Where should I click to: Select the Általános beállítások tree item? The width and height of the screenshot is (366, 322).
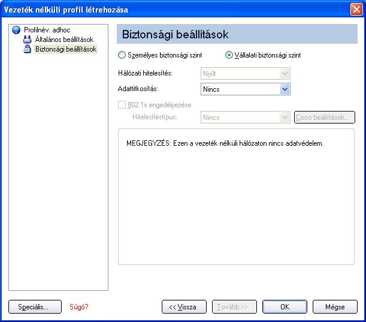[x=64, y=39]
